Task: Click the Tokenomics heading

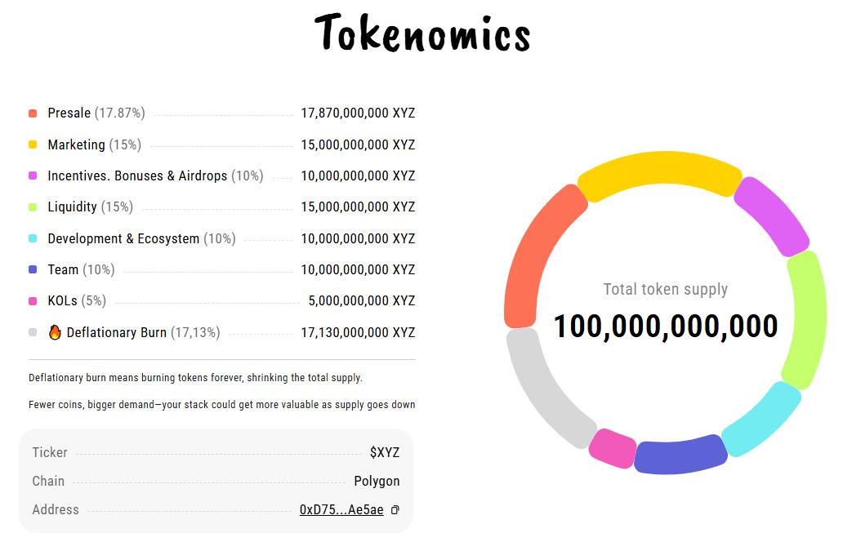Action: click(x=422, y=34)
